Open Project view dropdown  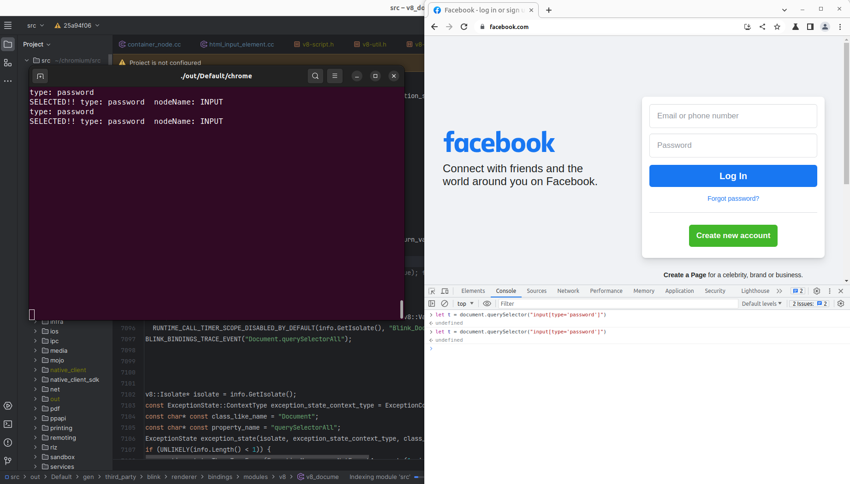[37, 44]
